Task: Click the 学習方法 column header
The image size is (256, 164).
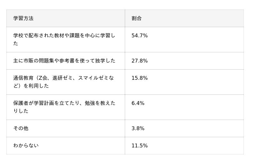Action: tap(23, 18)
